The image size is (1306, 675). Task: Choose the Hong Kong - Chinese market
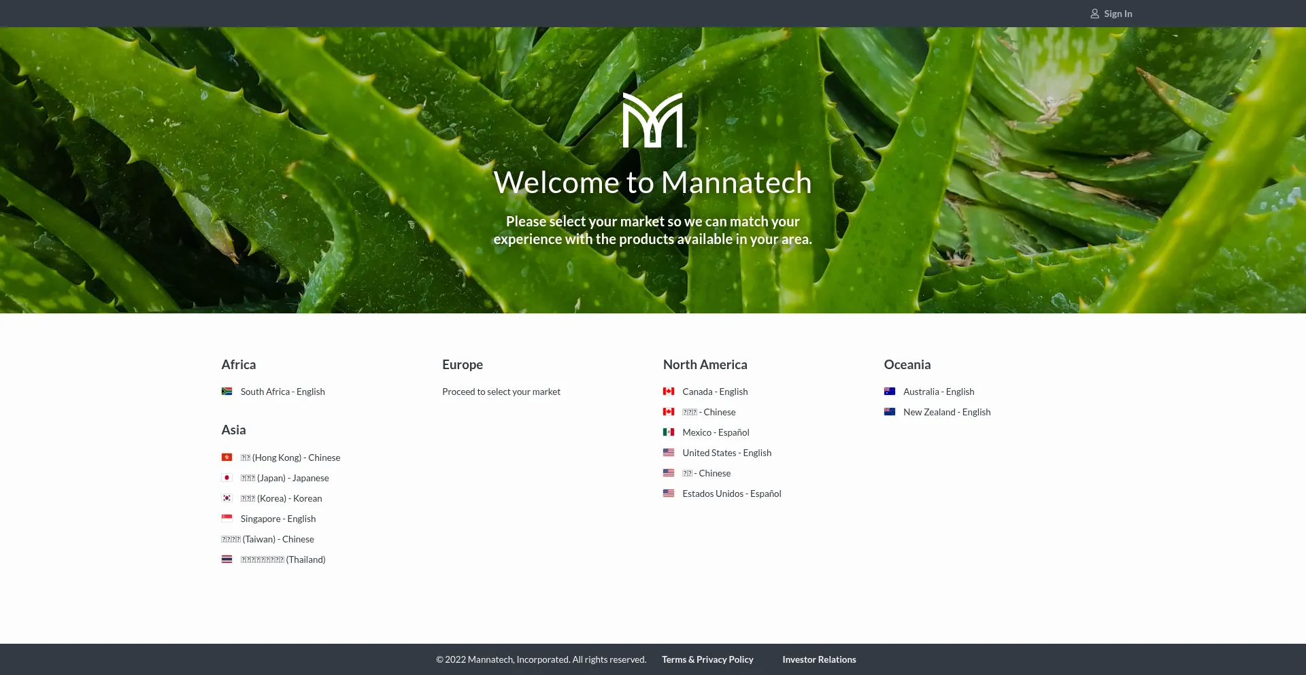tap(290, 457)
